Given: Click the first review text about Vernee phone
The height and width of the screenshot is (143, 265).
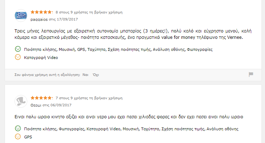Looking at the screenshot, I should point(131,34).
